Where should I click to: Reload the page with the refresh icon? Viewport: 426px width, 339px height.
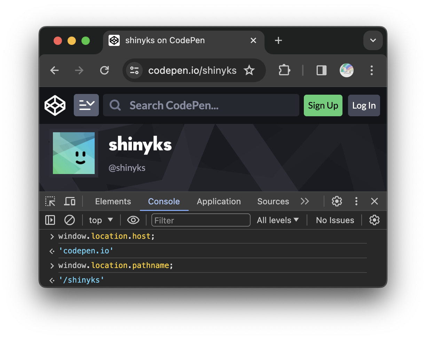[104, 71]
